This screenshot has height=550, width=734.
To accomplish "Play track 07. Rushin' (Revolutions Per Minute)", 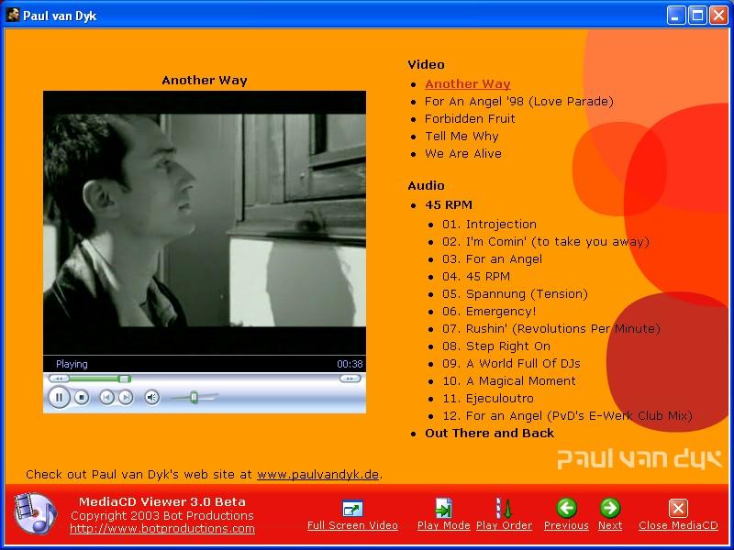I will click(x=551, y=329).
